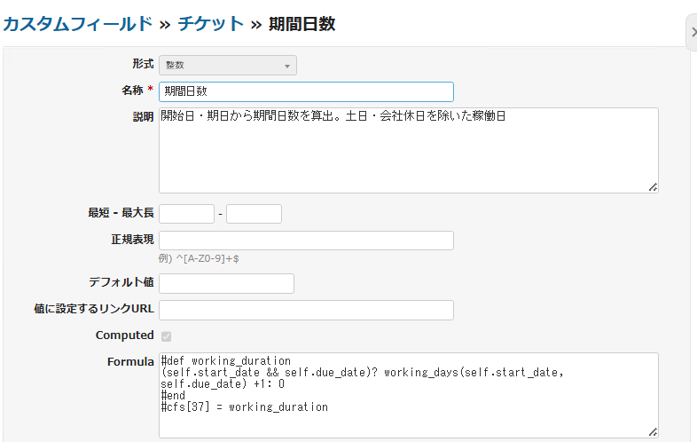
Task: Focus the 値に設定するリンクURL input
Action: 306,310
